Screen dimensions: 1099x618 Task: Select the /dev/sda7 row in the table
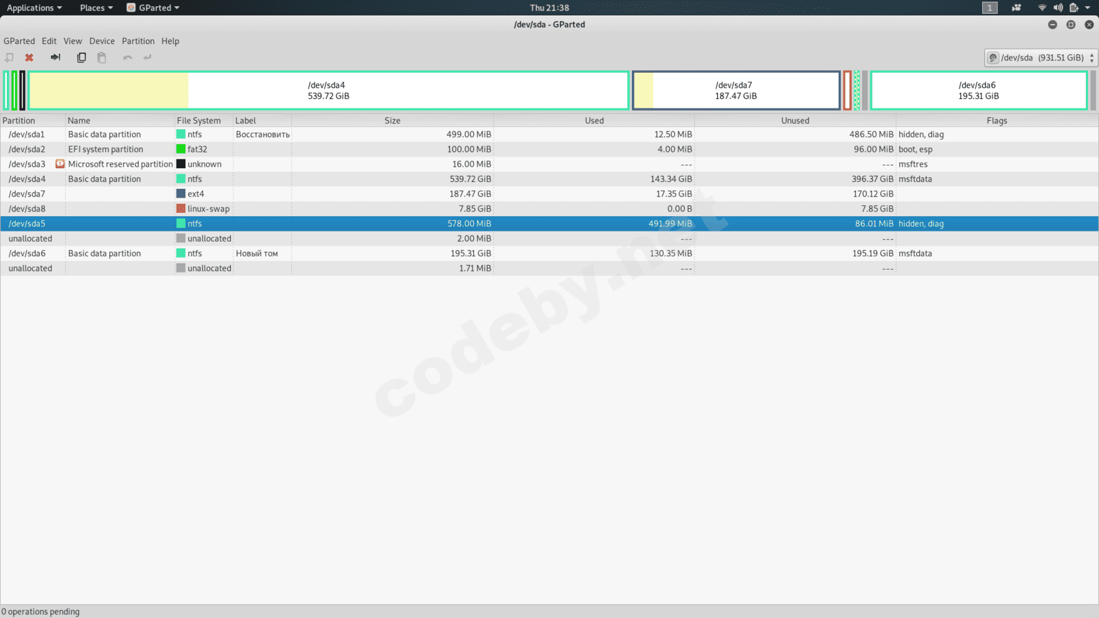[549, 194]
